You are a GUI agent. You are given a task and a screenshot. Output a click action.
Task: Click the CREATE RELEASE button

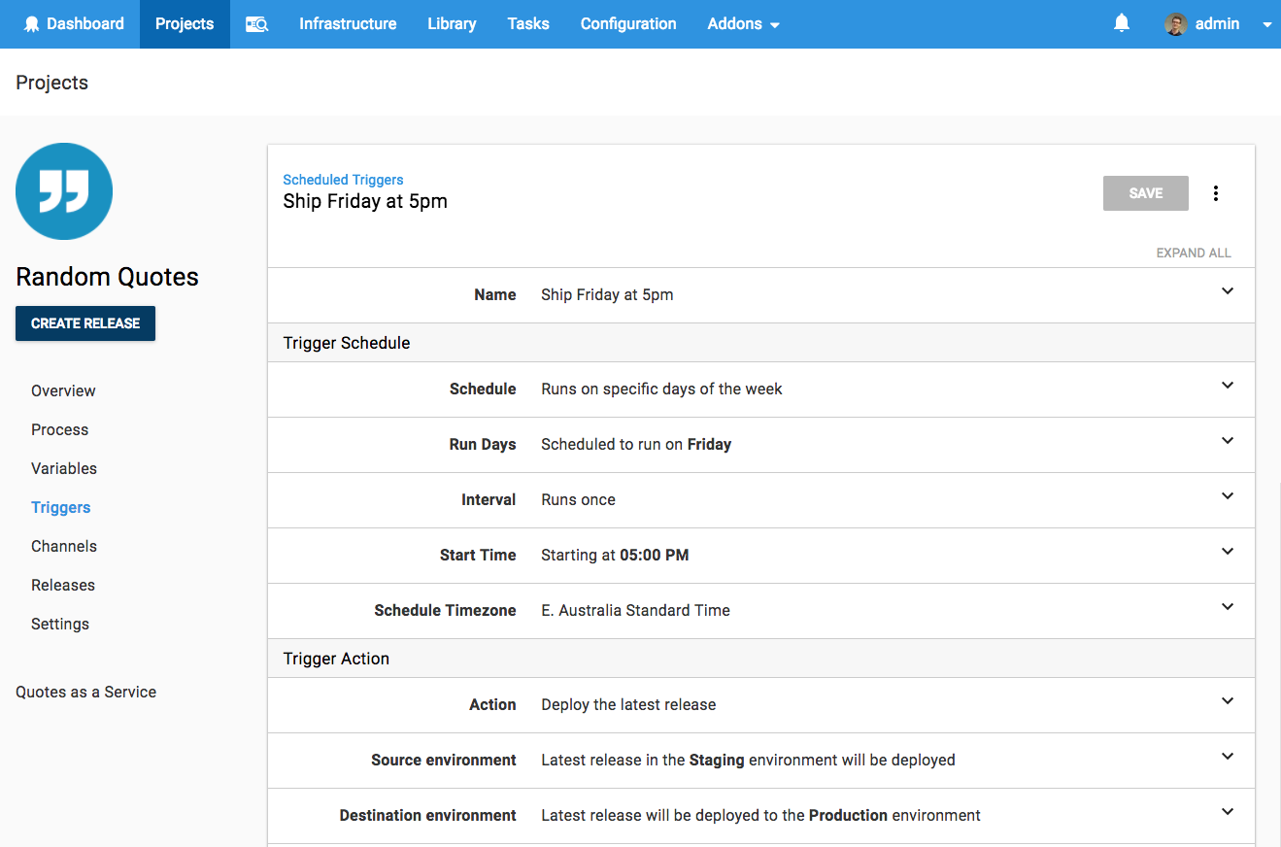click(x=84, y=323)
